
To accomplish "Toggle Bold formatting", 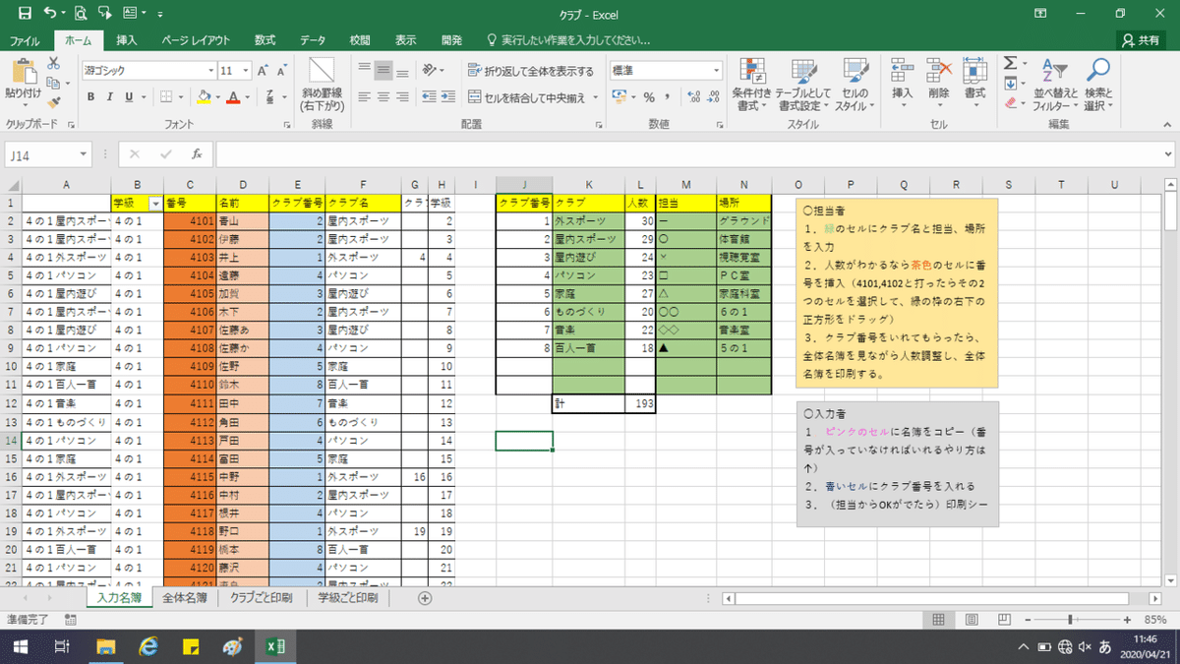I will point(91,96).
